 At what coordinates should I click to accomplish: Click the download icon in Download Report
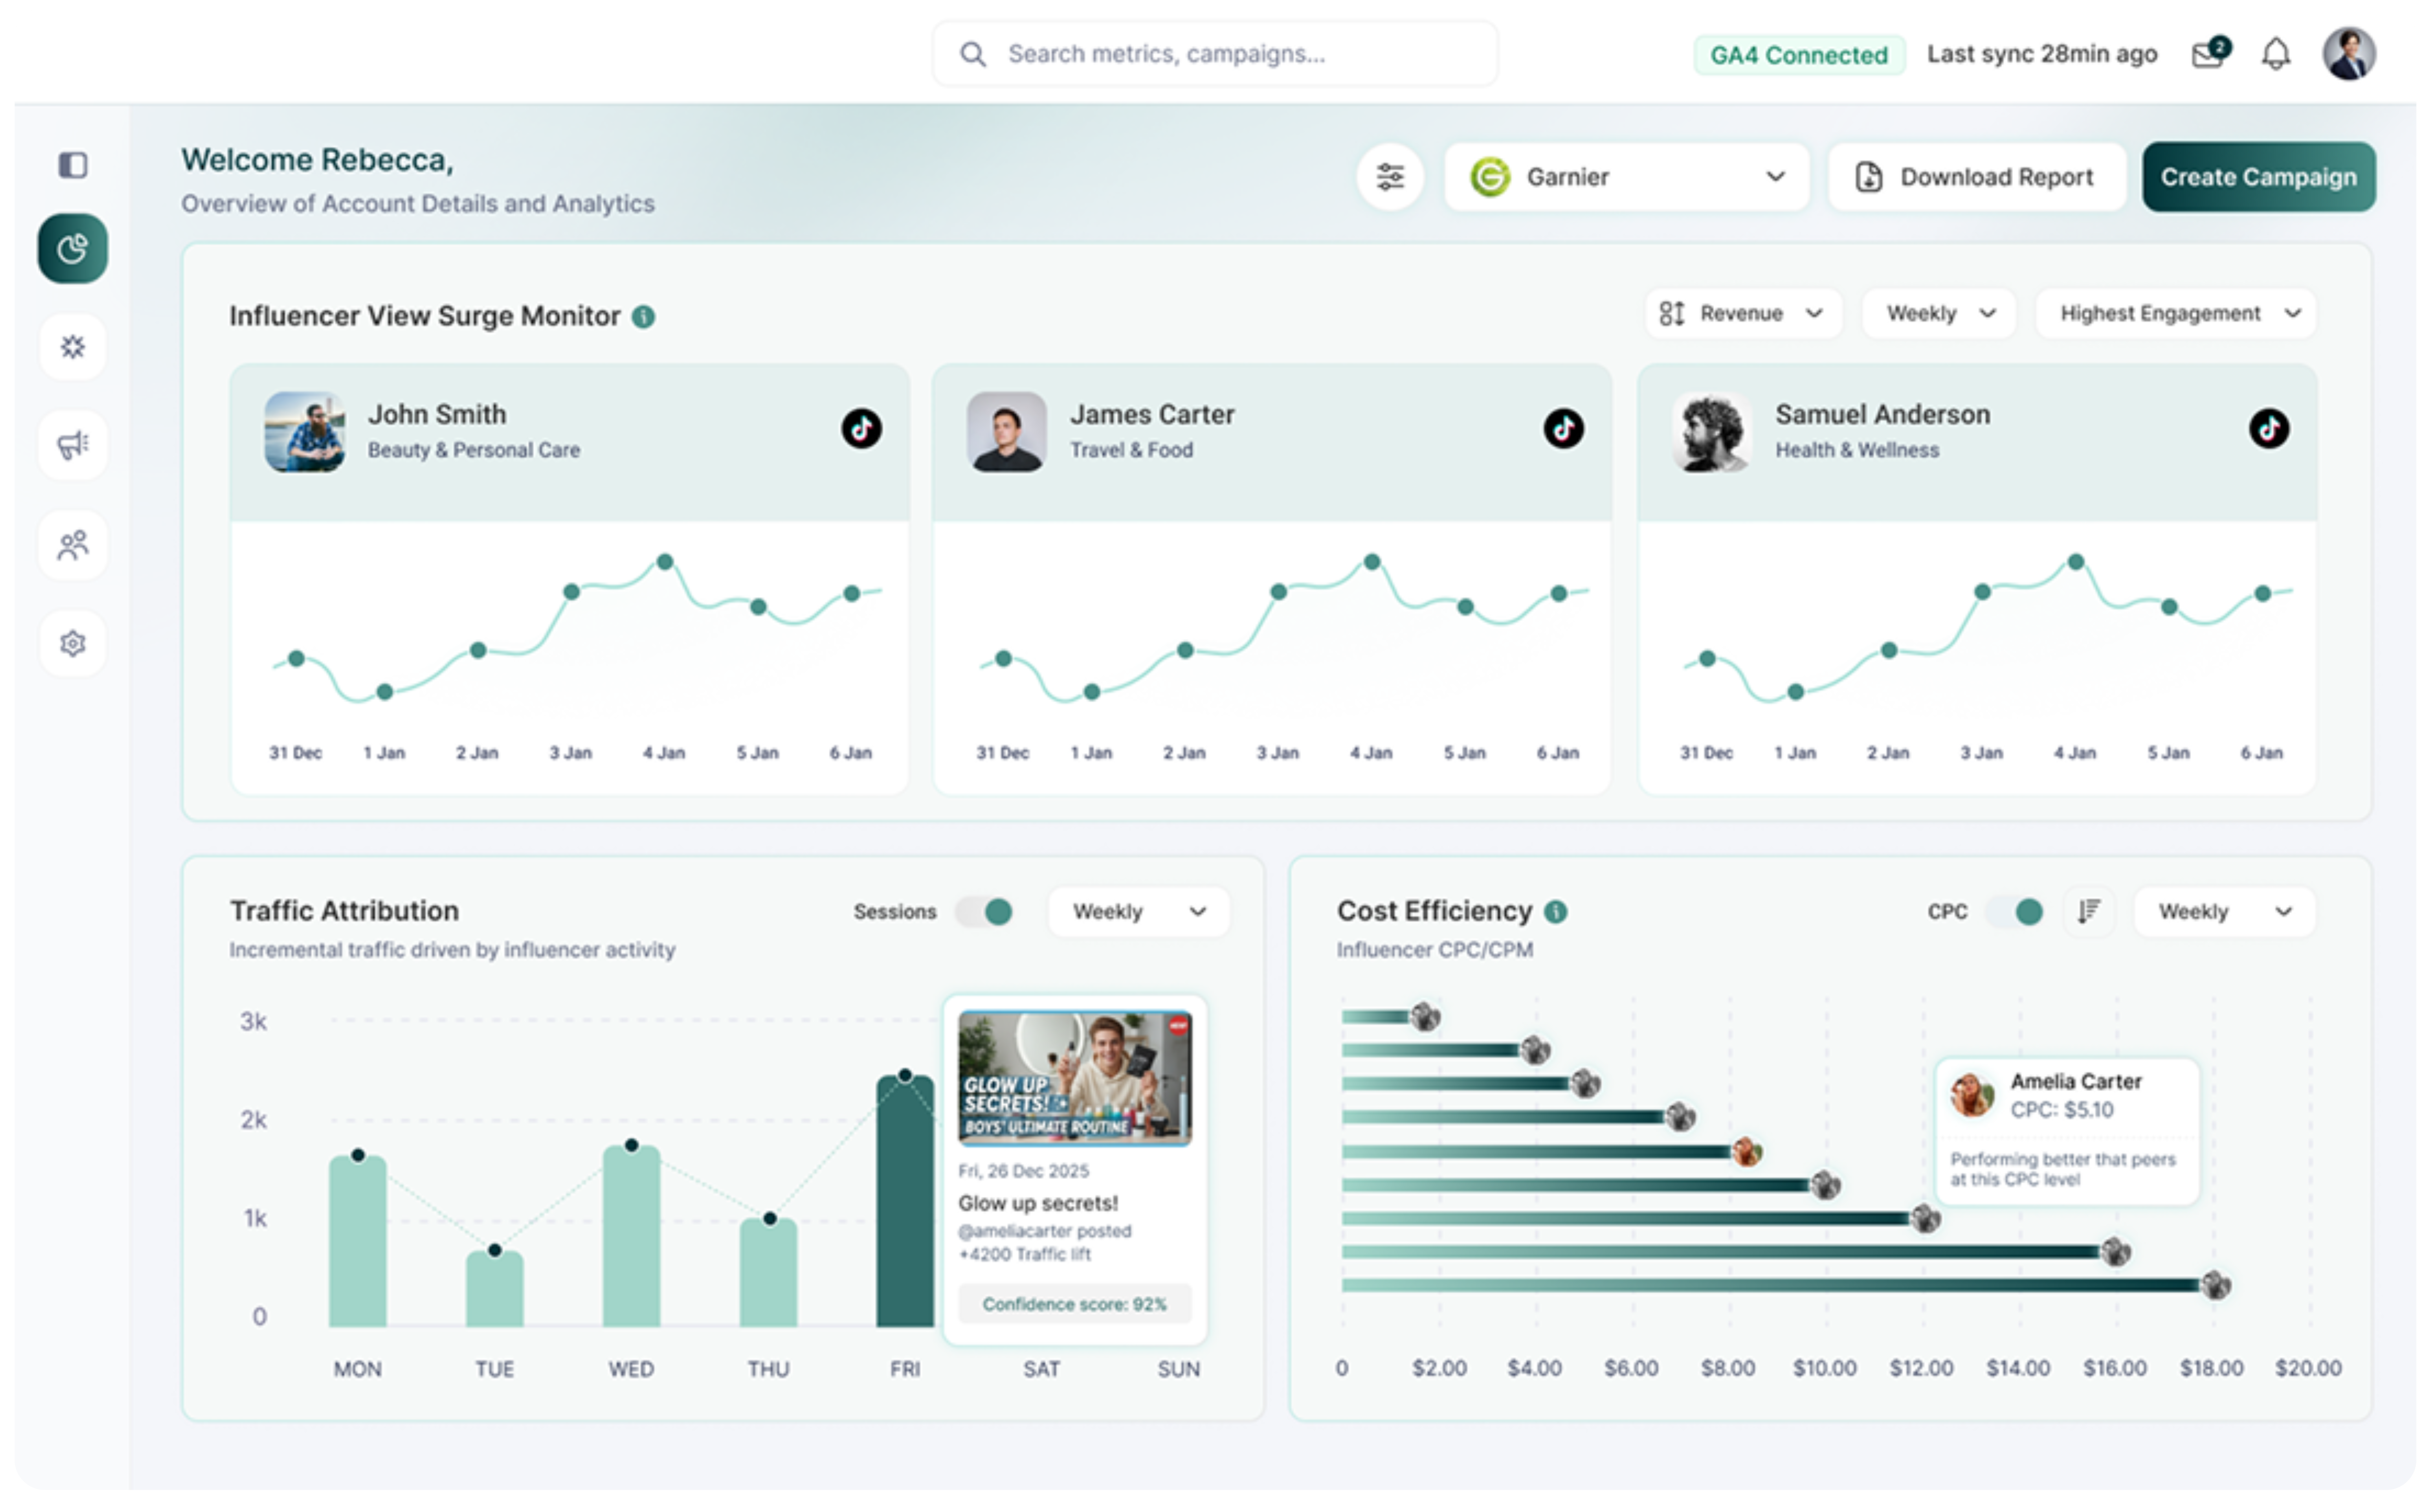[x=1869, y=177]
